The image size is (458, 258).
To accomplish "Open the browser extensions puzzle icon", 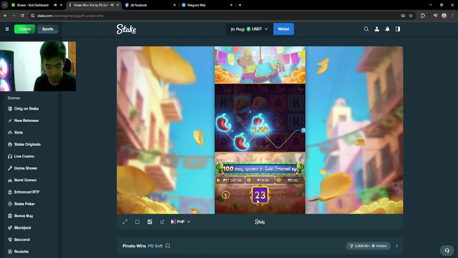I will tap(423, 16).
